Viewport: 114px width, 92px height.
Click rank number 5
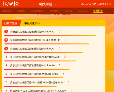tap(6, 65)
